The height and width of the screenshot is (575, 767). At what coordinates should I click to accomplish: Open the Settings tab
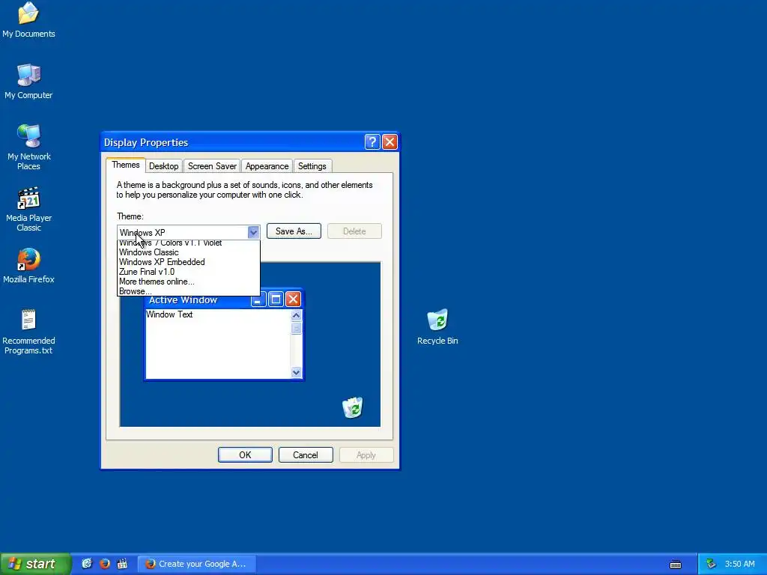[x=312, y=166]
